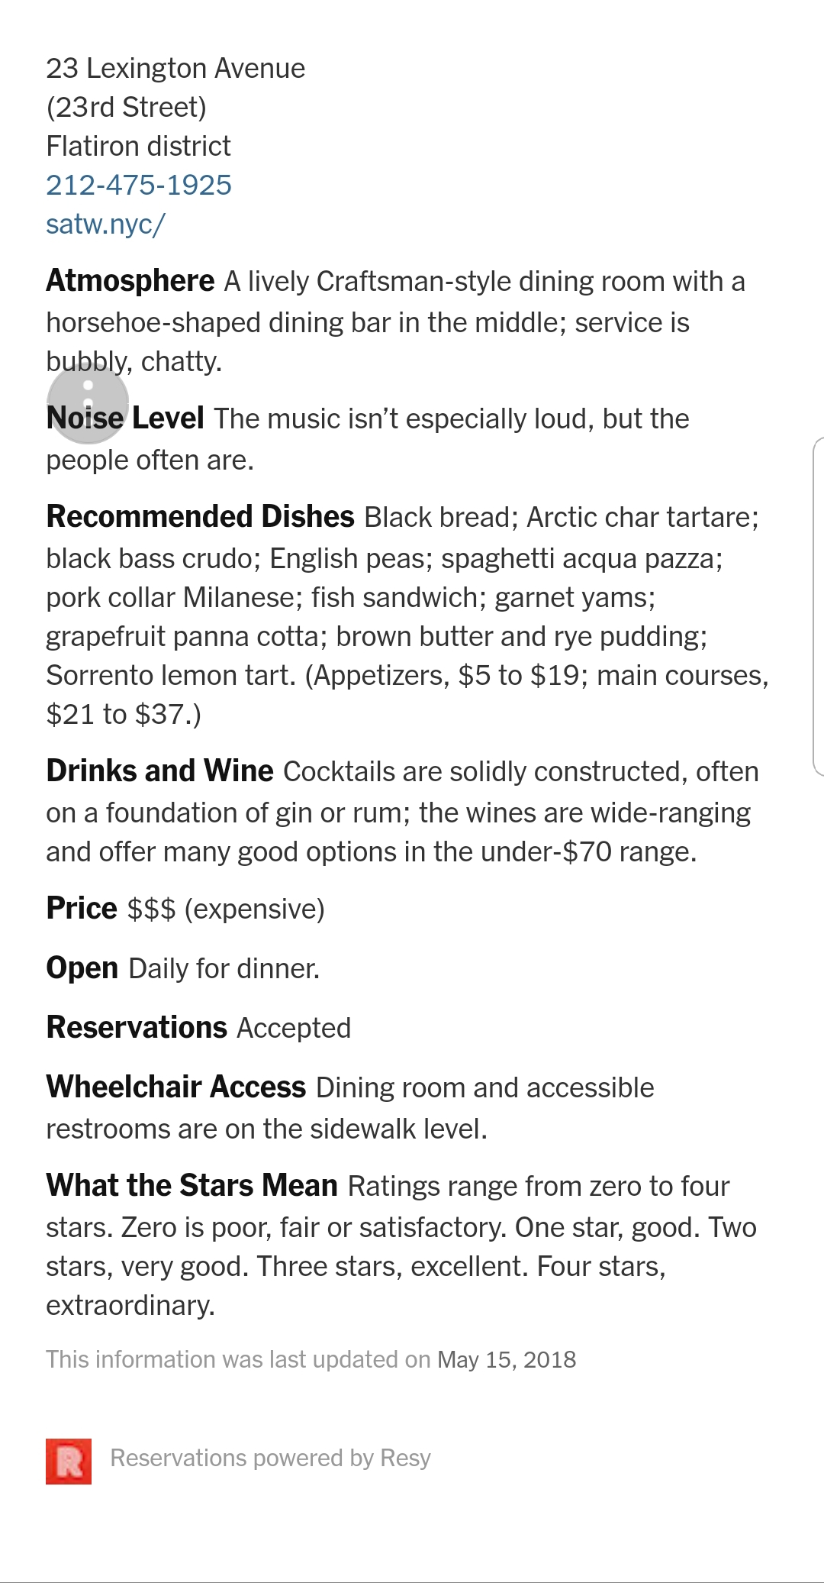Tap the 'May 15, 2018' updated date

[507, 1360]
